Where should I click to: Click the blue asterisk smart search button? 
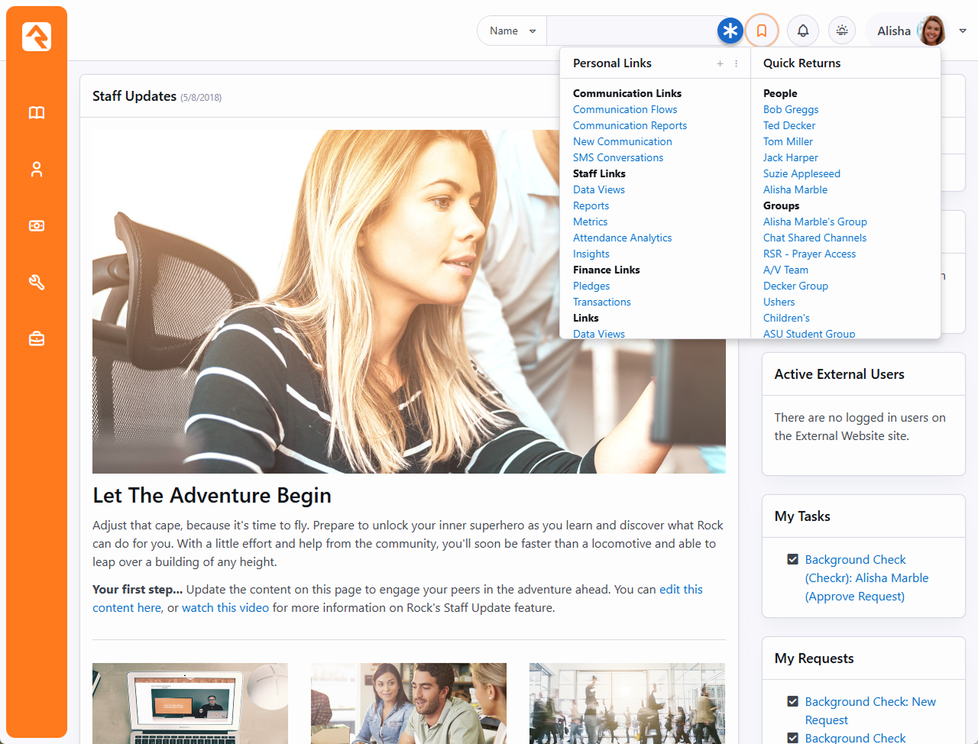pyautogui.click(x=730, y=31)
